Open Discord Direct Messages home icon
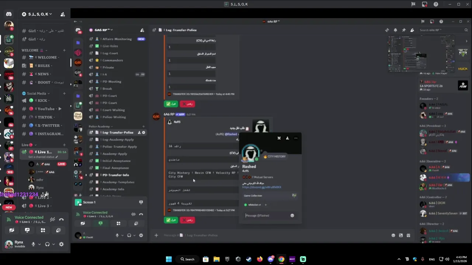The height and width of the screenshot is (265, 472). click(x=9, y=14)
